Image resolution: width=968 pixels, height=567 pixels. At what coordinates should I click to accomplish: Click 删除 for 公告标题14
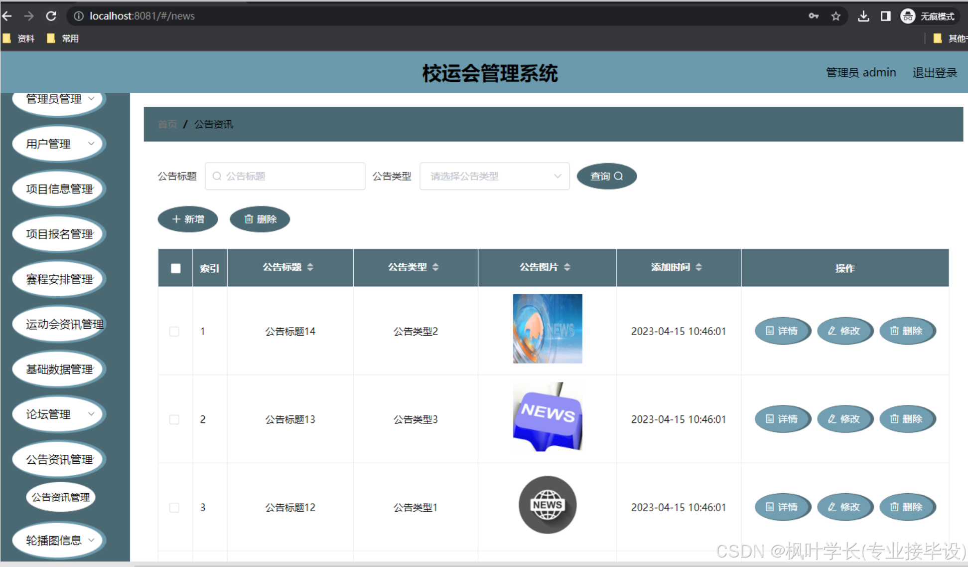(x=907, y=331)
